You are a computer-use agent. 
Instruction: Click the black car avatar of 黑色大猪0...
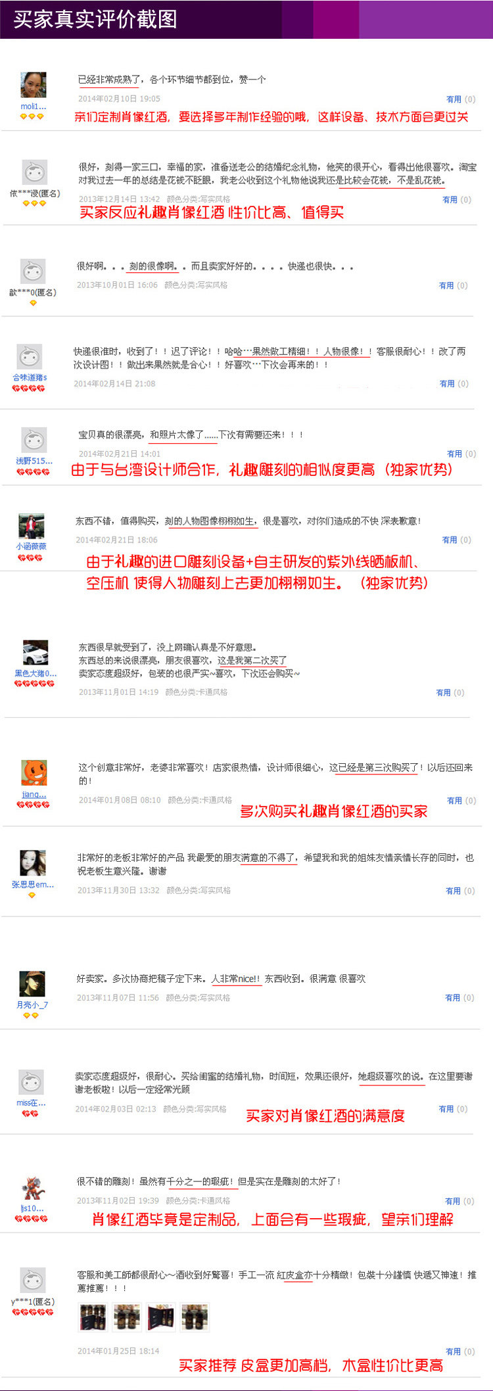pyautogui.click(x=35, y=653)
